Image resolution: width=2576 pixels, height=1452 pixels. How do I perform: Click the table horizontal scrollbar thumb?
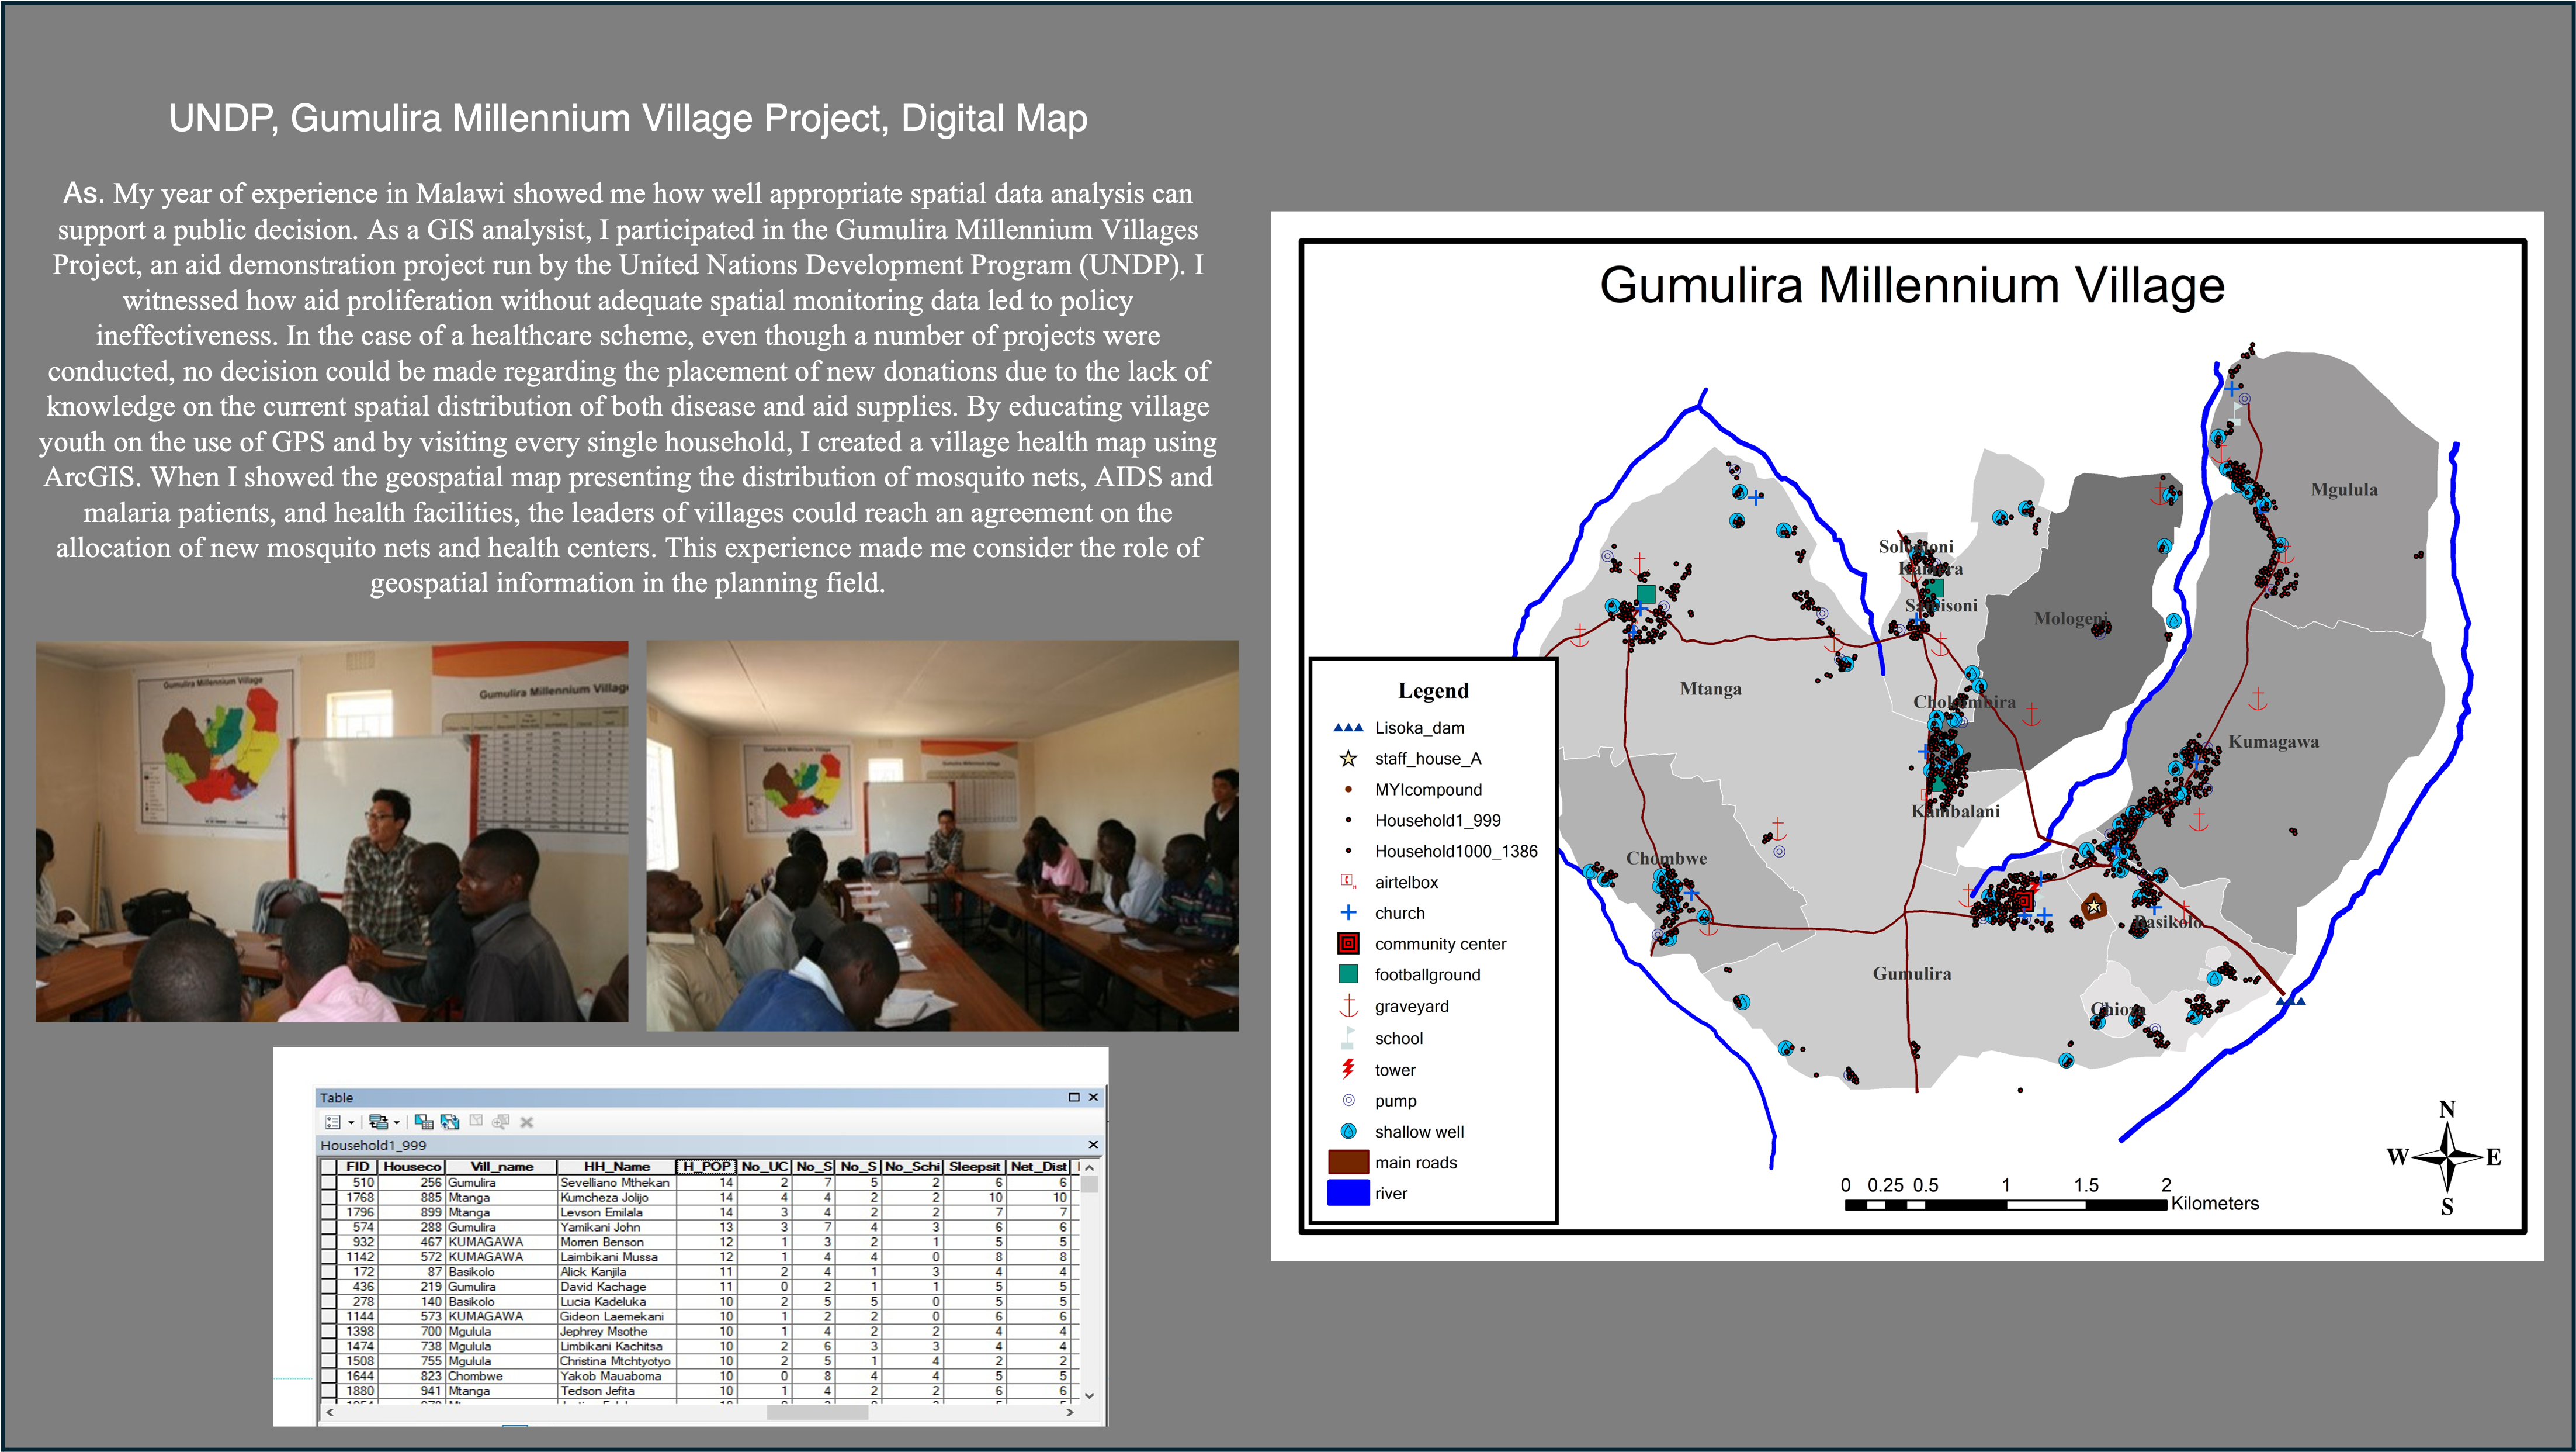tap(817, 1412)
